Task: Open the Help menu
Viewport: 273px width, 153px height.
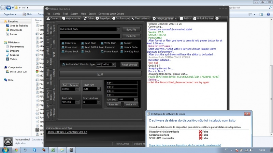Action: coord(83,14)
